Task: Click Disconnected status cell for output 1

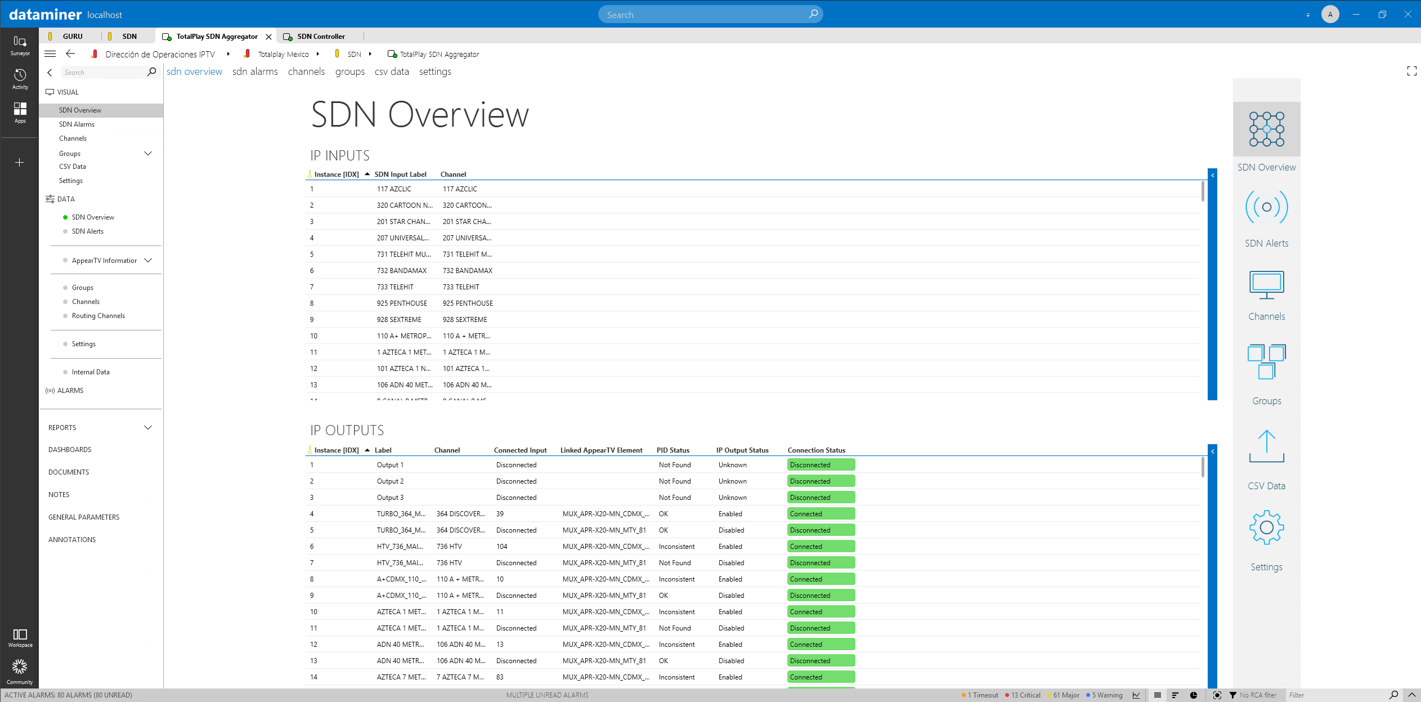Action: [821, 465]
